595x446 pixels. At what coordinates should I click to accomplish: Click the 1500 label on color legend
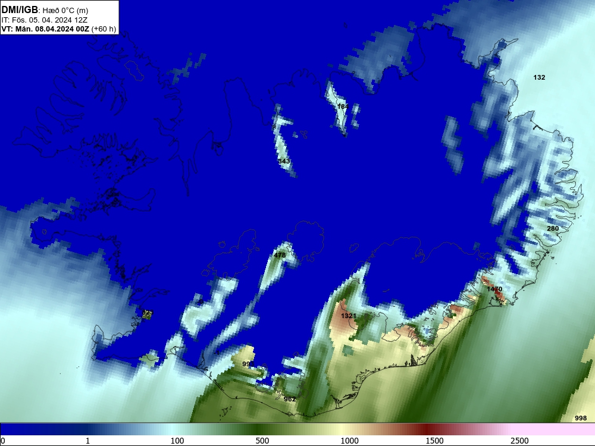[434, 441]
